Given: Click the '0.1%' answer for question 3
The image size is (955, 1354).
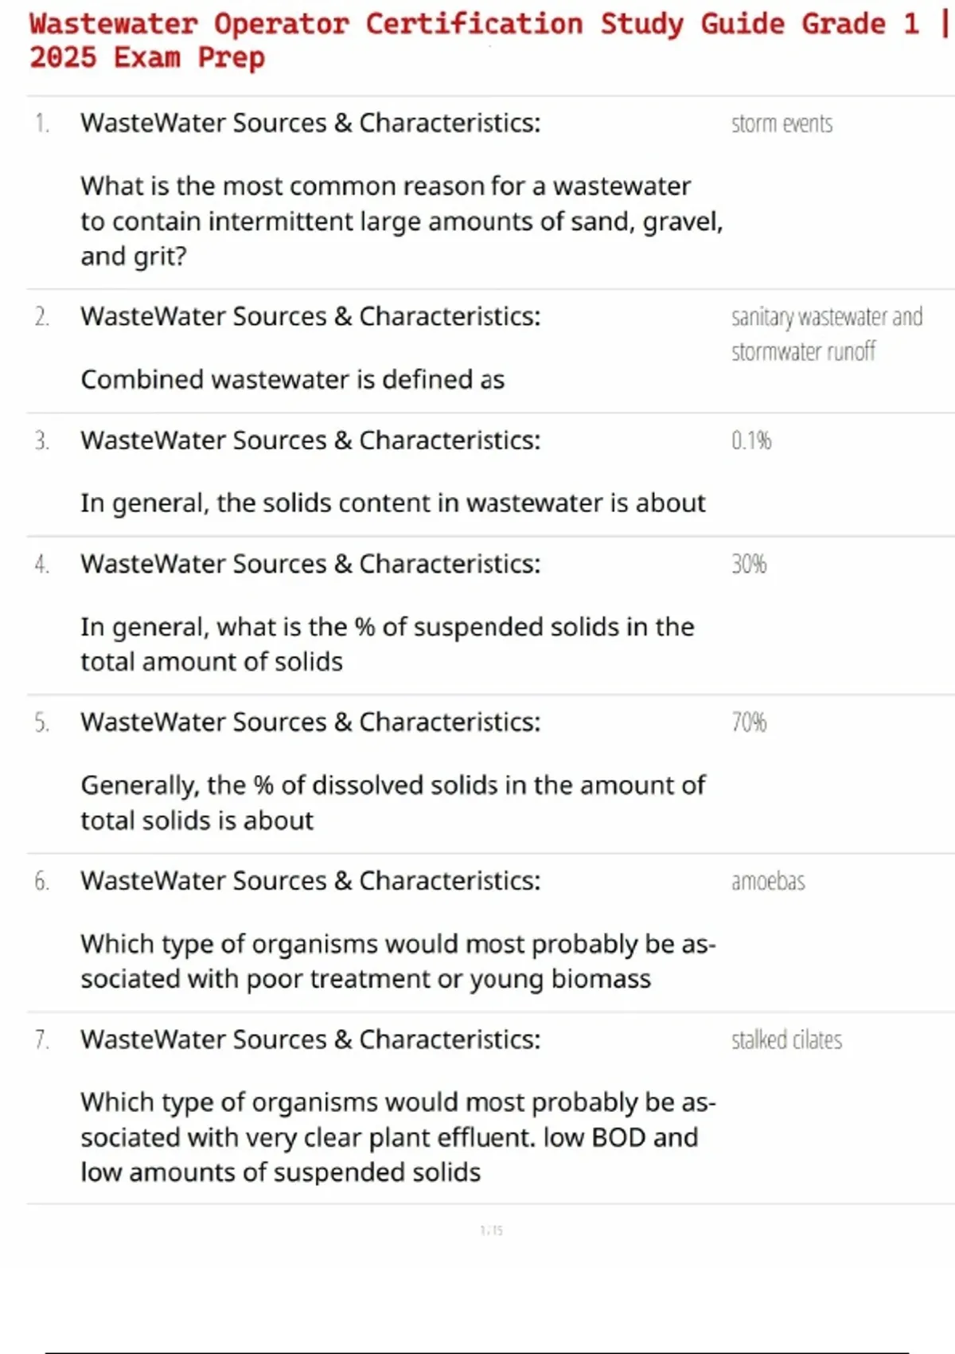Looking at the screenshot, I should [751, 440].
